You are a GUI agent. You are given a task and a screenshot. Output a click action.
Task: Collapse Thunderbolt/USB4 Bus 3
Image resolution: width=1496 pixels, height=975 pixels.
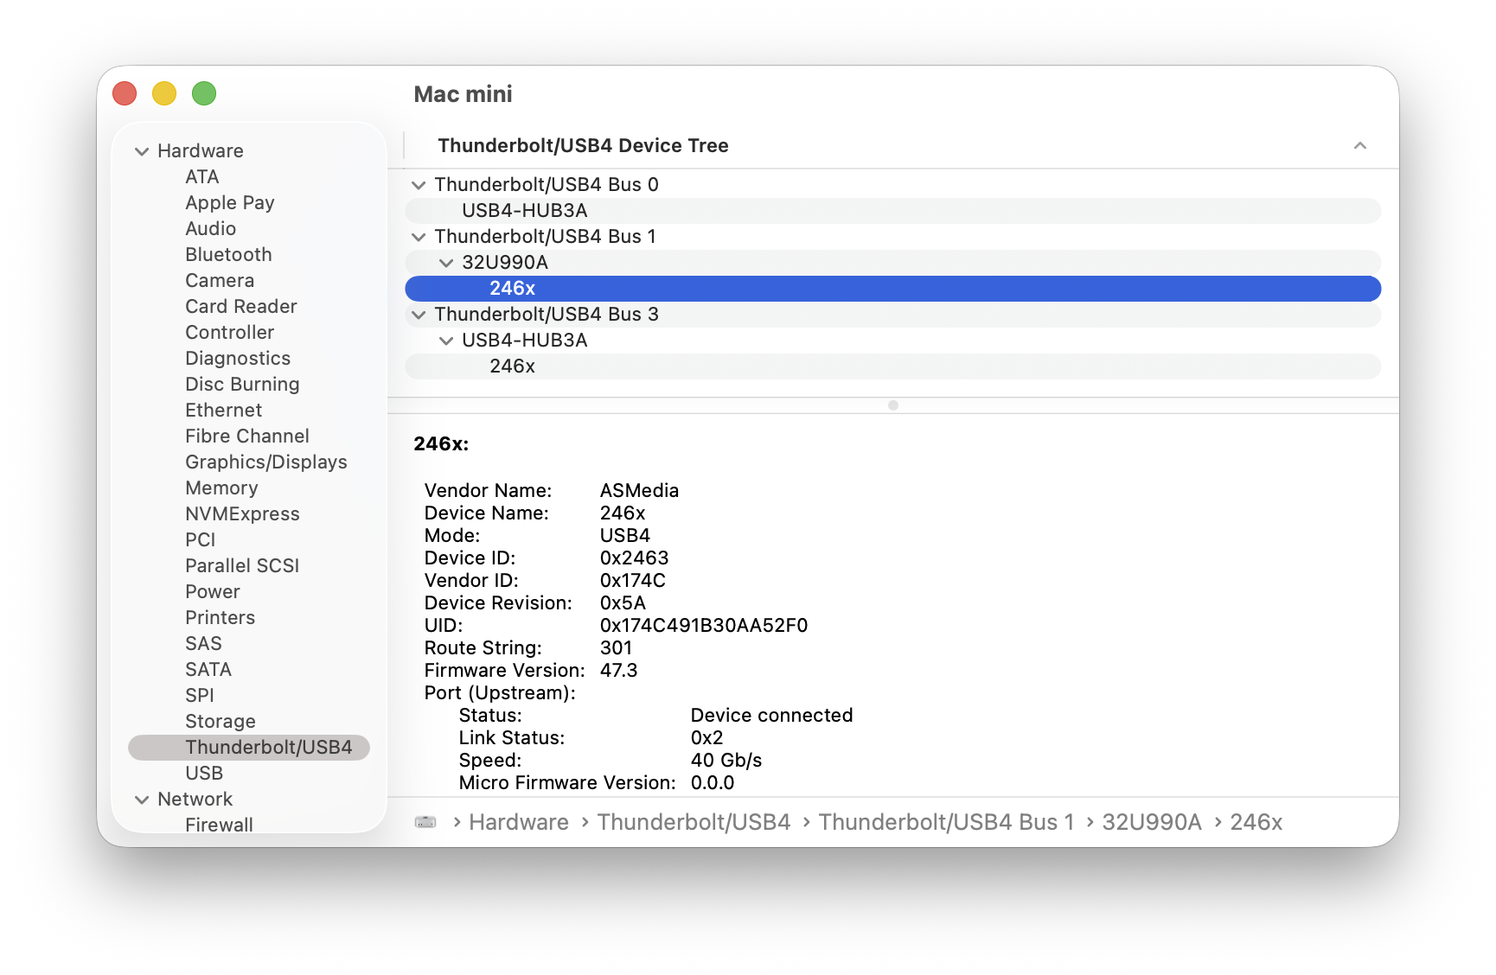pos(419,314)
